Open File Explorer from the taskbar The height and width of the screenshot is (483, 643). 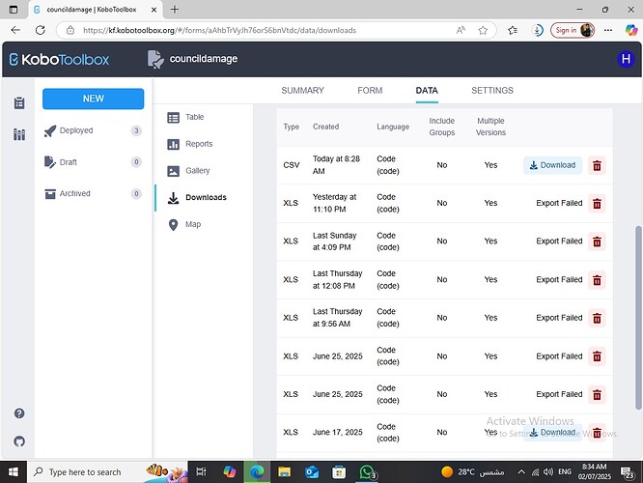point(284,472)
